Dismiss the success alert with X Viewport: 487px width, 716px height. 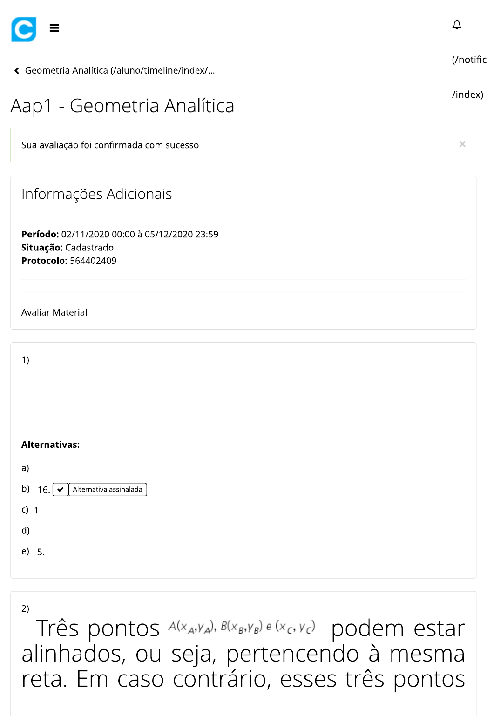pyautogui.click(x=462, y=144)
